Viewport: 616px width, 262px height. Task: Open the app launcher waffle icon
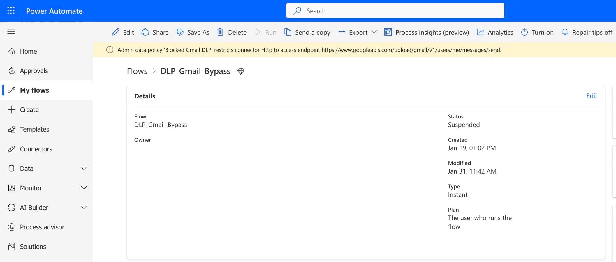point(11,11)
